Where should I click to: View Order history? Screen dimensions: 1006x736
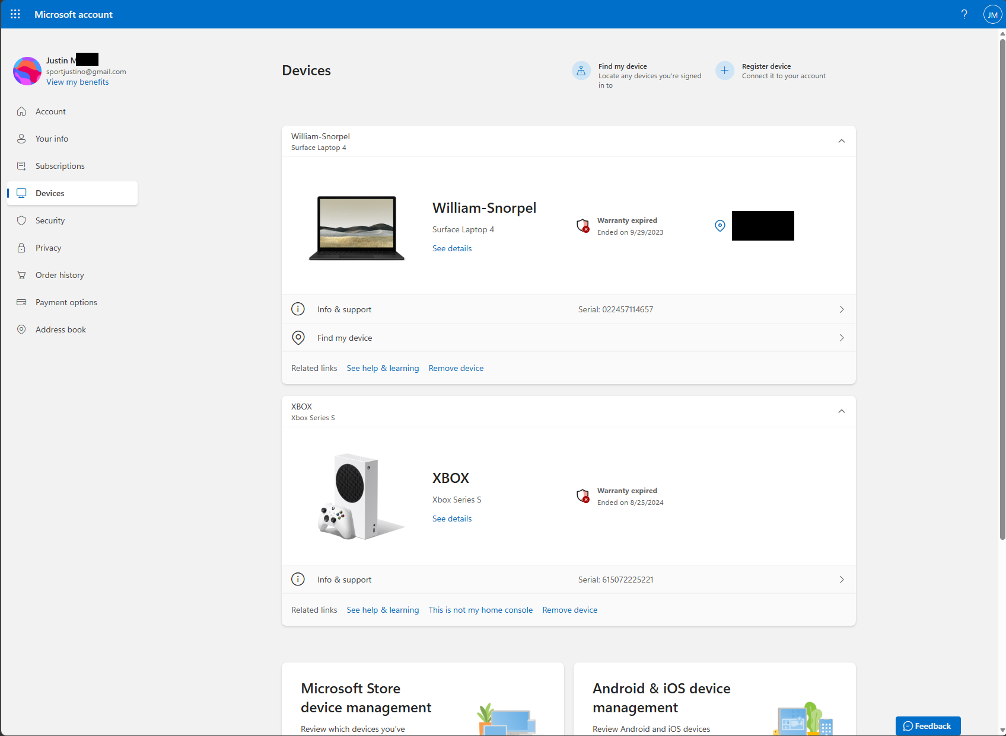72,275
